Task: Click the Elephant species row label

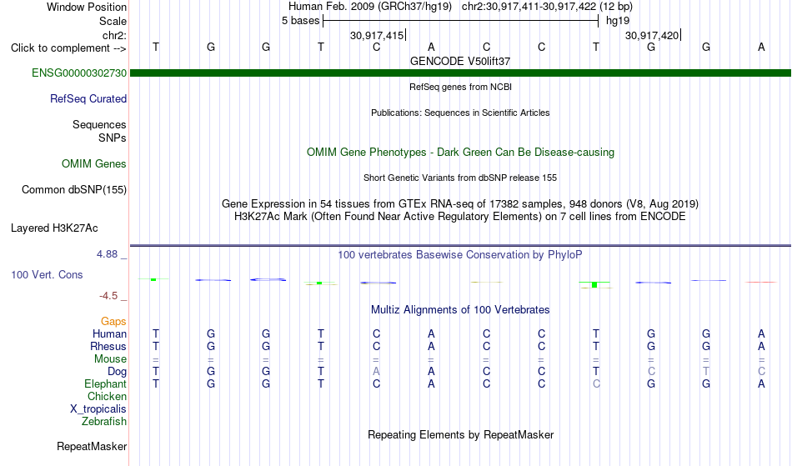Action: pos(106,383)
